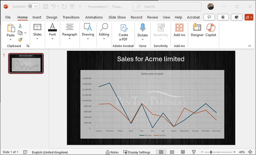Screen dimensions: 256x155
Task: Open the Record tab
Action: click(136, 17)
